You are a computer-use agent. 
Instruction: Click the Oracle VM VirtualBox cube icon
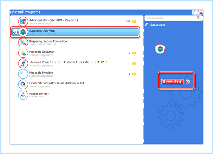coord(23,84)
